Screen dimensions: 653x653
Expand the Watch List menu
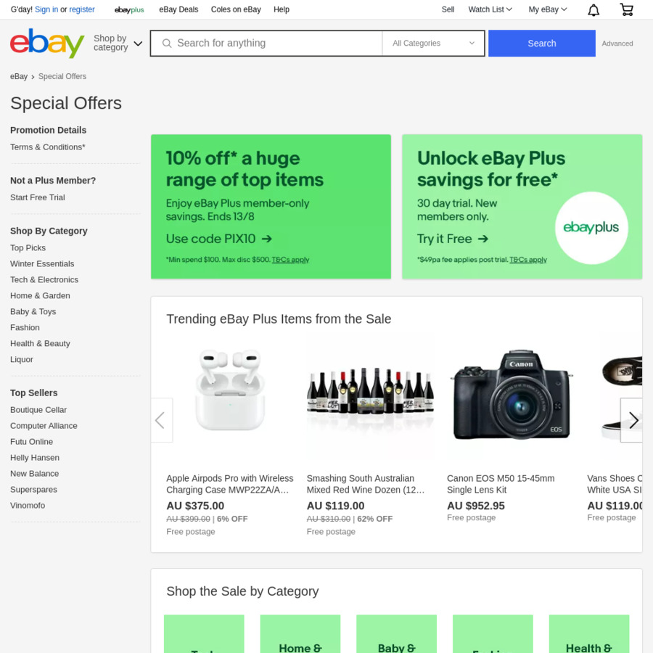490,9
